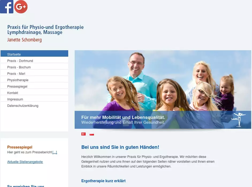
Task: Click the Janette Schomberg name heading
Action: pos(24,40)
